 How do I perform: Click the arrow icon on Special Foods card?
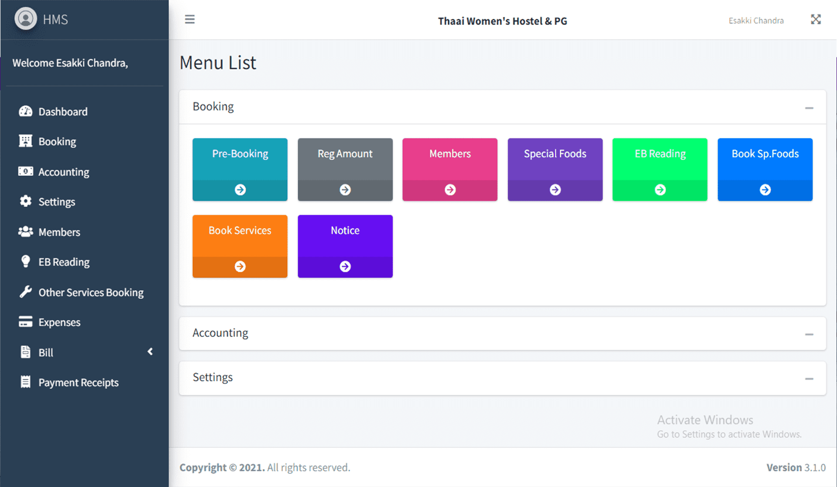click(x=555, y=190)
